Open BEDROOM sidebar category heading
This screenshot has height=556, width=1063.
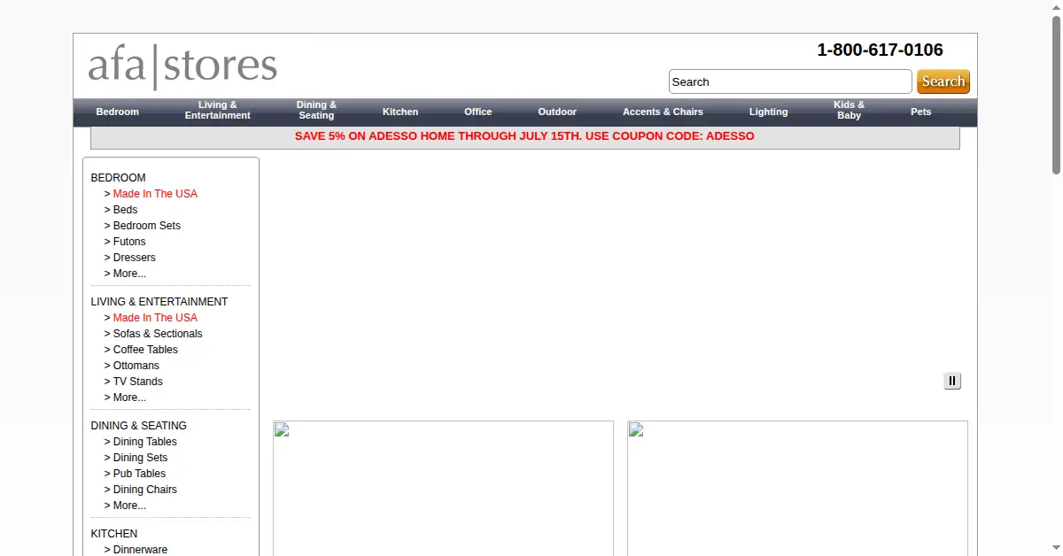[118, 178]
